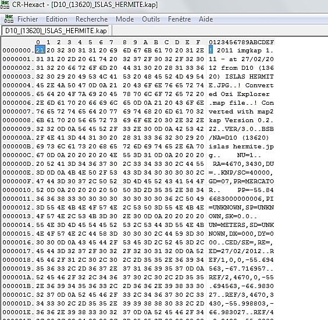Open the Outils menu
The height and width of the screenshot is (320, 328).
tap(151, 19)
